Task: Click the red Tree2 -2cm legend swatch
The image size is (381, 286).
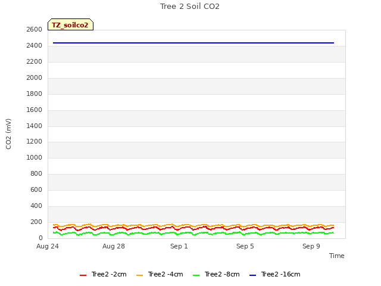Action: (x=83, y=275)
